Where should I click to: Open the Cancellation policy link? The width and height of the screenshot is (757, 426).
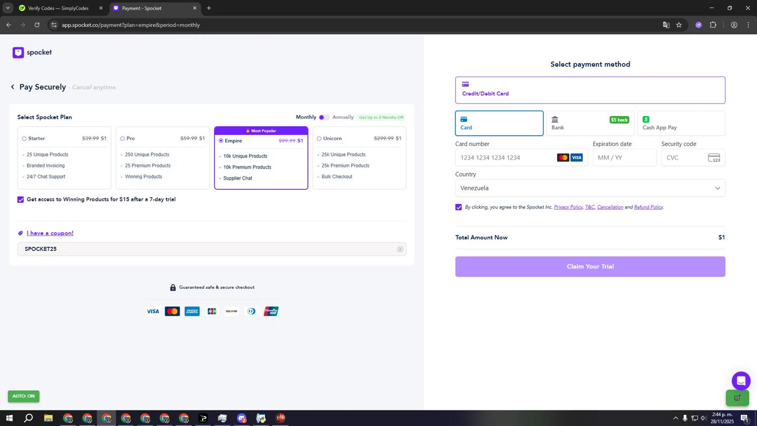pyautogui.click(x=610, y=207)
